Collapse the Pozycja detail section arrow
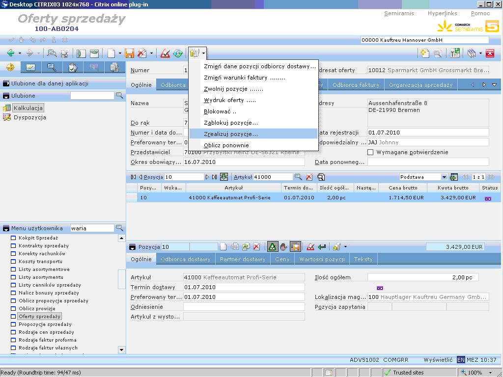Image resolution: width=503 pixels, height=377 pixels. [132, 247]
